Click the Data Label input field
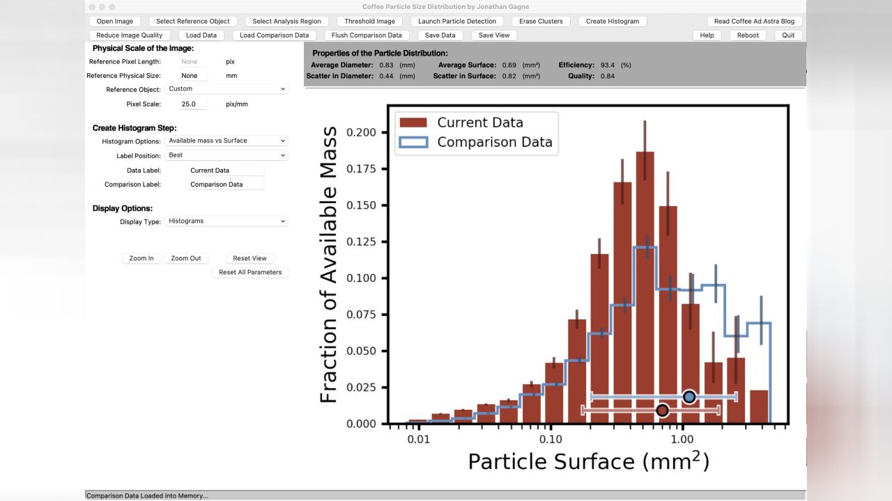This screenshot has height=501, width=892. pyautogui.click(x=226, y=170)
